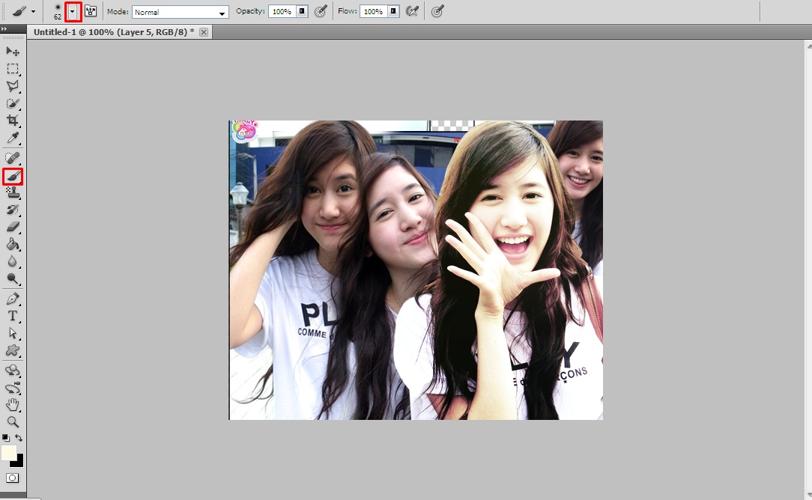The height and width of the screenshot is (500, 812).
Task: Select the Eyedropper tool
Action: pyautogui.click(x=13, y=138)
